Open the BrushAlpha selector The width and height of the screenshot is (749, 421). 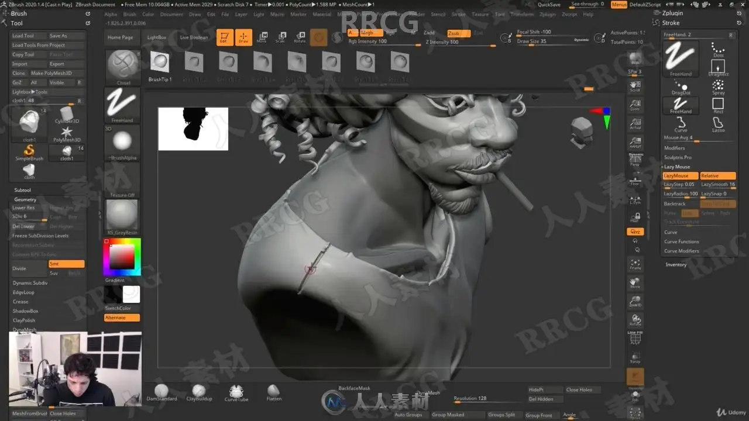[x=122, y=143]
